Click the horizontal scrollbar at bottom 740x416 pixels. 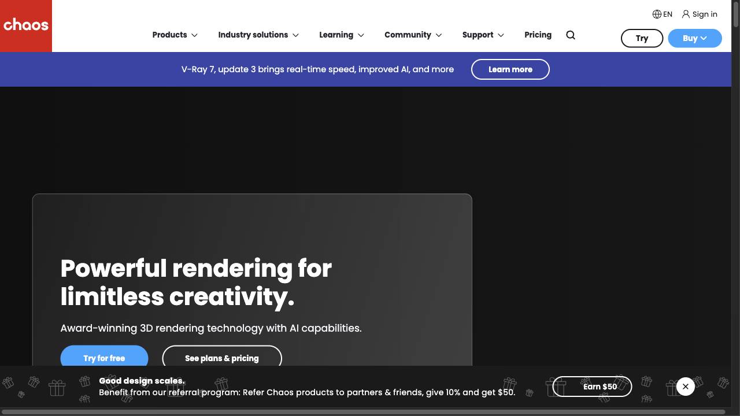tap(363, 412)
